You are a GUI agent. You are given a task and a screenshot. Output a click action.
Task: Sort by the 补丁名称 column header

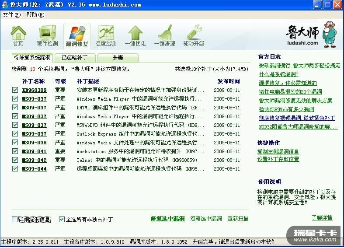tap(33, 81)
